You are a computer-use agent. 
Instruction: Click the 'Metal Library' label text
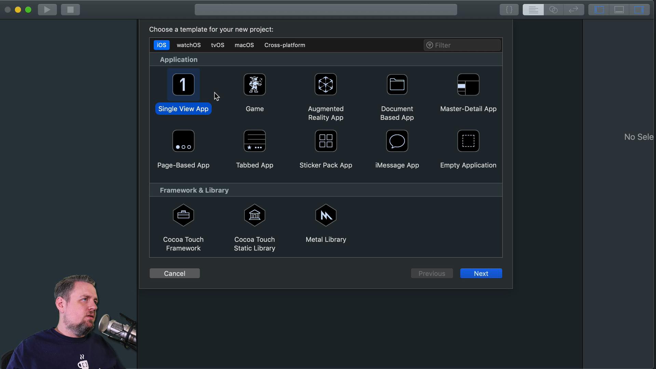click(x=326, y=240)
